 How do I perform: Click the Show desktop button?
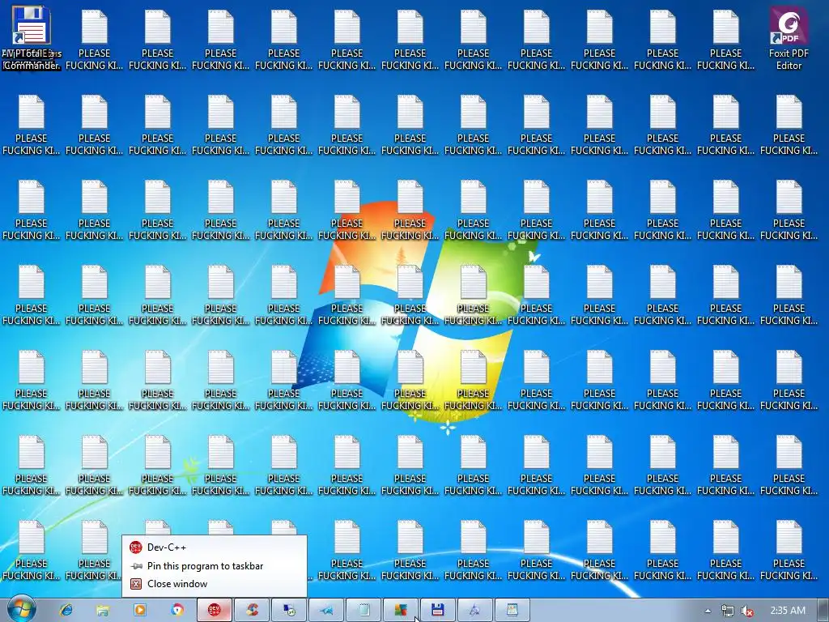click(x=823, y=611)
